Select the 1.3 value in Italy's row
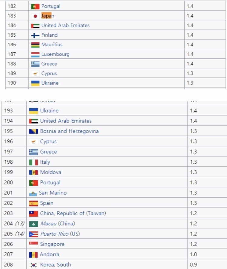 193,162
